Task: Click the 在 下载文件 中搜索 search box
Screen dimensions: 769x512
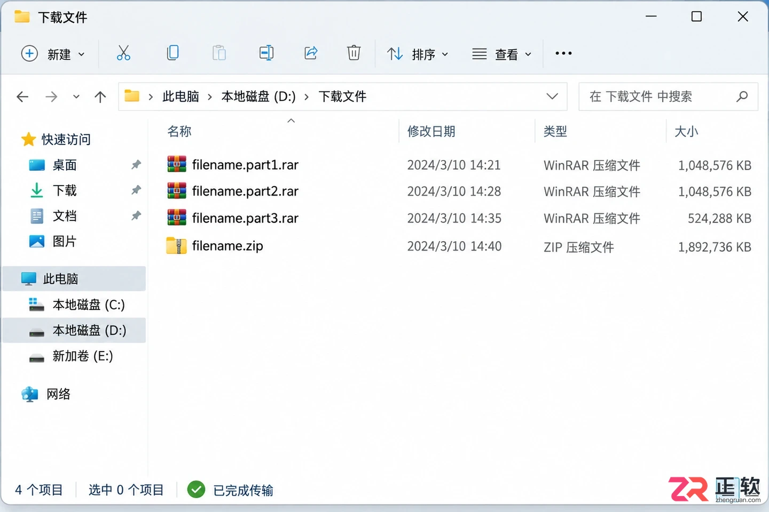Action: click(668, 97)
